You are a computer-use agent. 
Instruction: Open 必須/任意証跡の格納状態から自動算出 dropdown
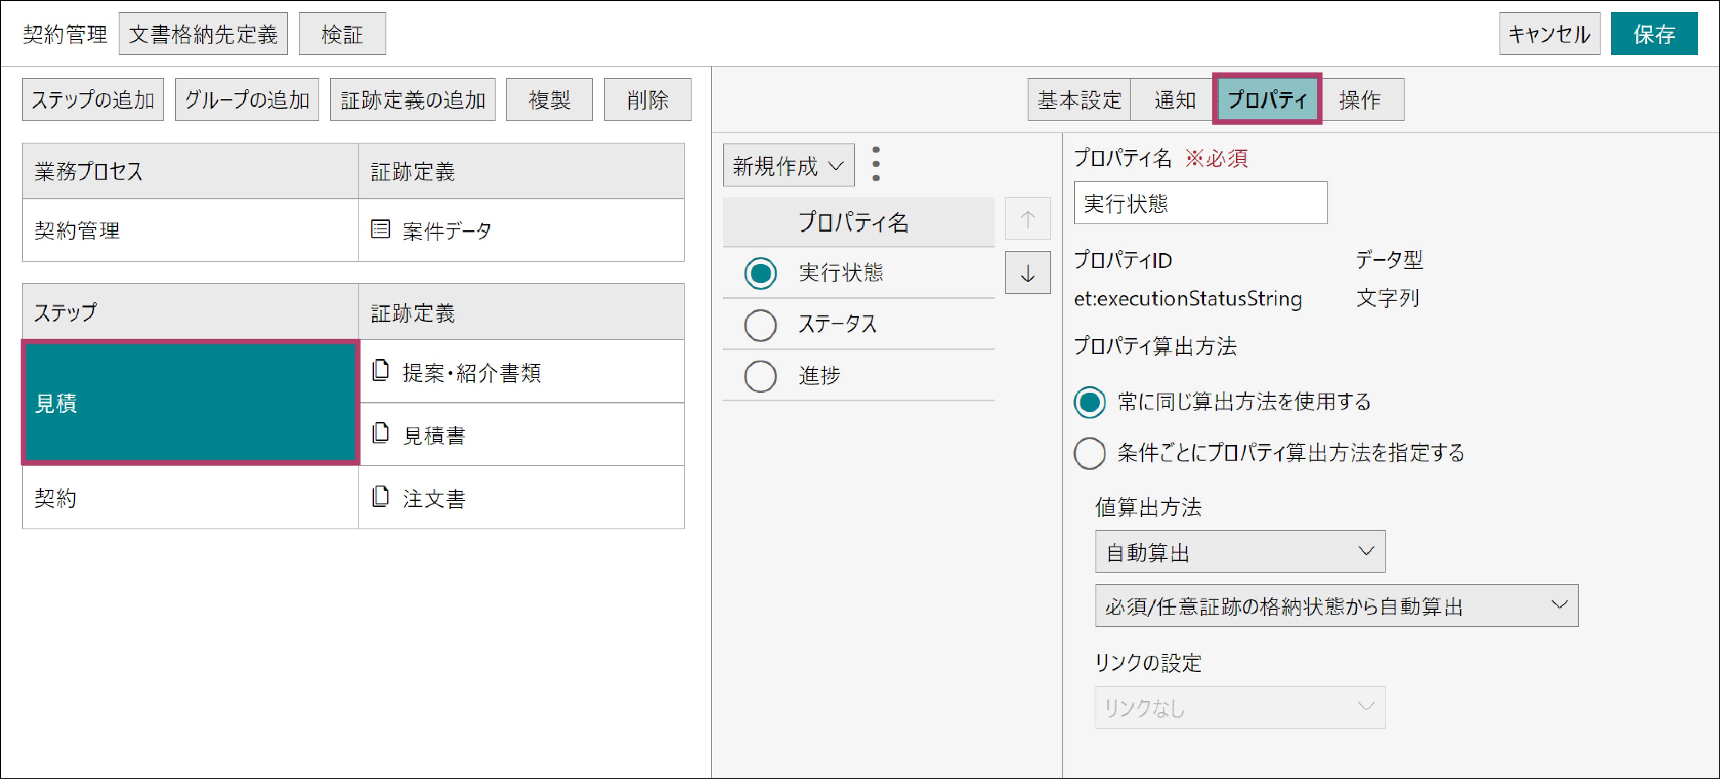[1336, 605]
